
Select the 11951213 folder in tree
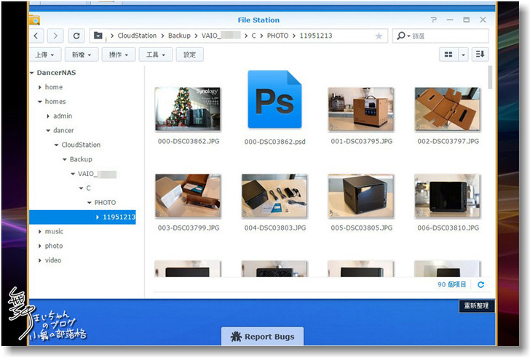point(119,217)
